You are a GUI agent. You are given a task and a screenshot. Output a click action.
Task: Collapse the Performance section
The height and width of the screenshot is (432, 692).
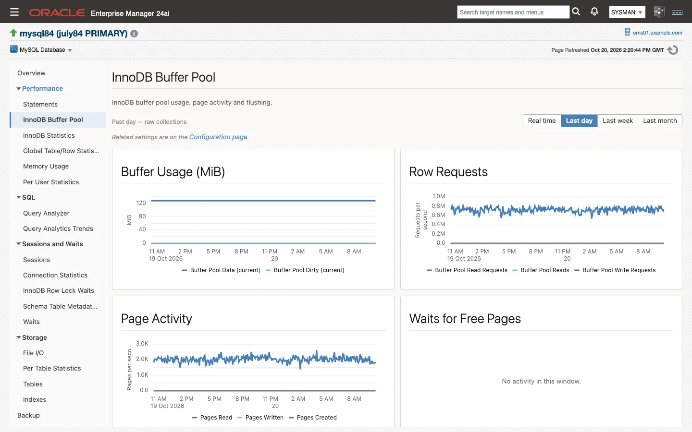[x=19, y=89]
